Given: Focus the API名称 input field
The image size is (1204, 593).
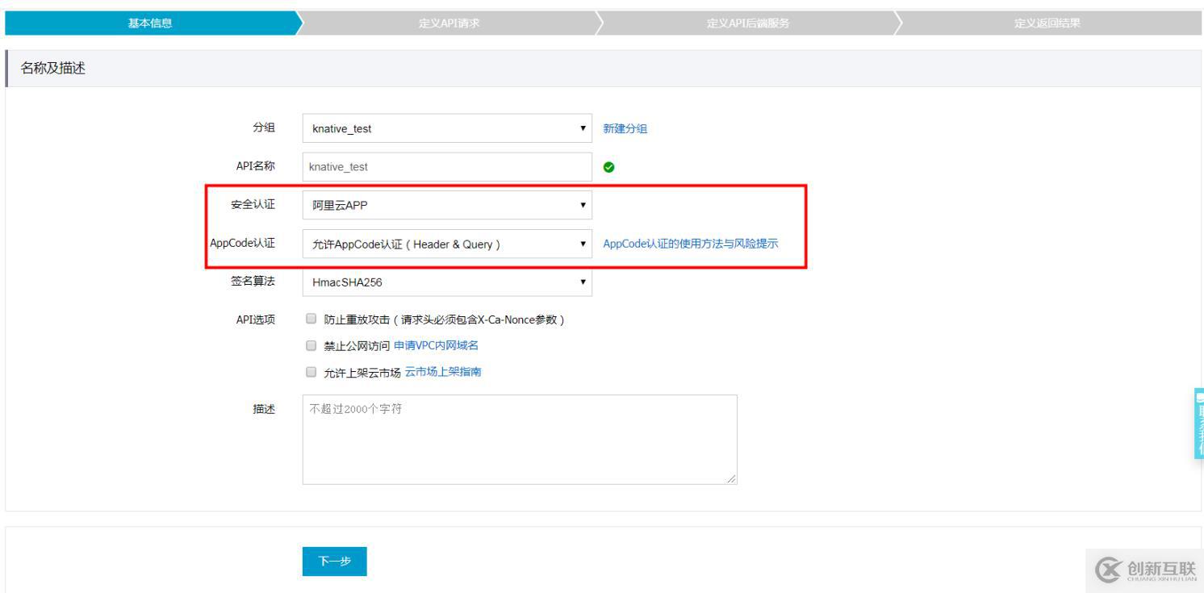Looking at the screenshot, I should coord(447,167).
